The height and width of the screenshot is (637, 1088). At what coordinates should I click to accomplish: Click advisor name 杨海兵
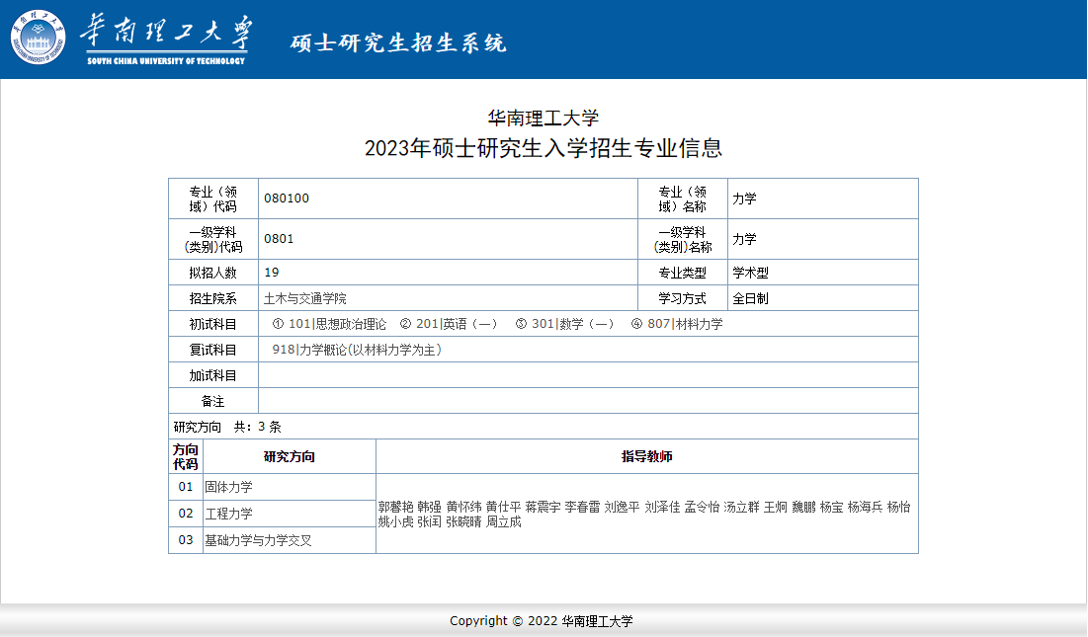coord(866,507)
